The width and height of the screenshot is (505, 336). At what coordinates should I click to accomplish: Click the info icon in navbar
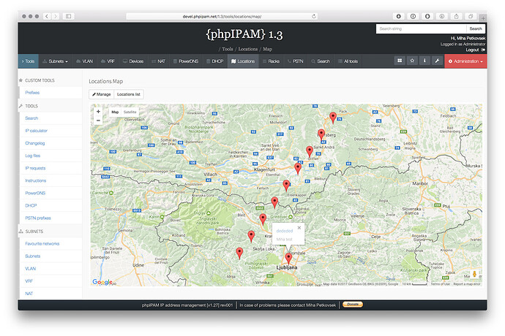(x=424, y=61)
